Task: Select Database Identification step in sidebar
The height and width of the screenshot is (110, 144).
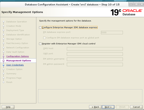Action: coord(18,35)
